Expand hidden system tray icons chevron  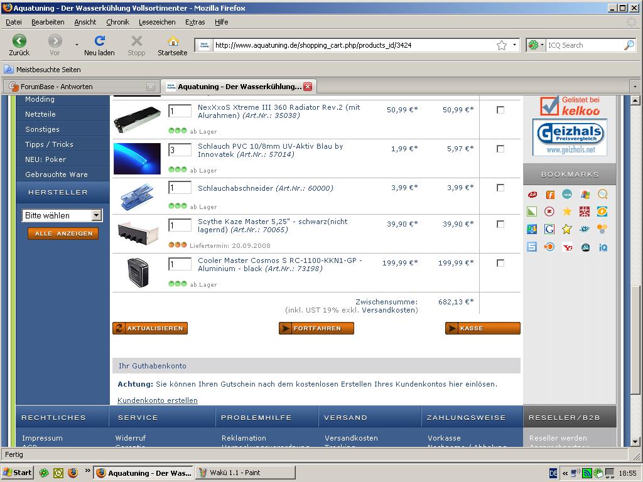[565, 473]
